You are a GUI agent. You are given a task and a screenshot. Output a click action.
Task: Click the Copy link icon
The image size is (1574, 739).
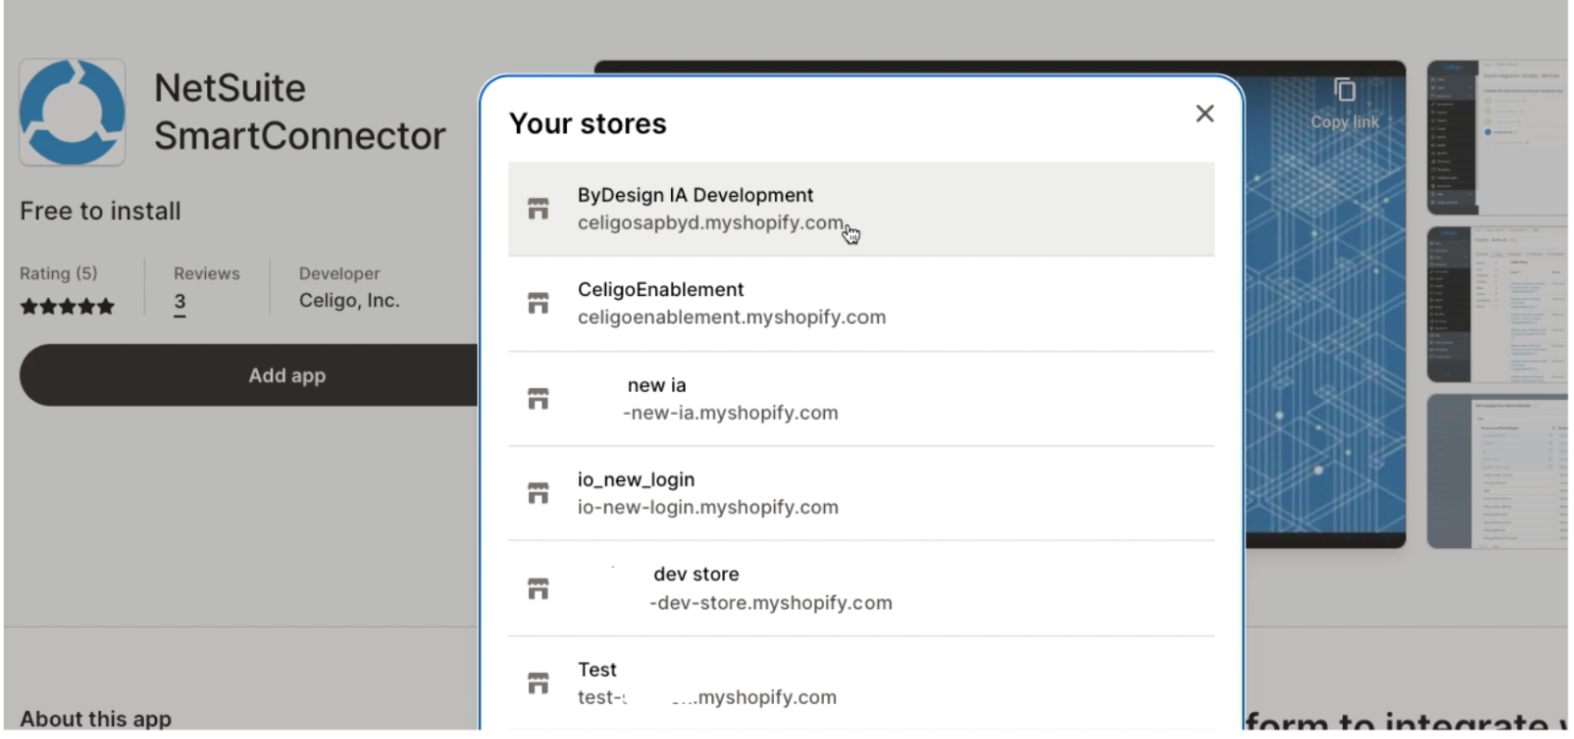[x=1344, y=90]
